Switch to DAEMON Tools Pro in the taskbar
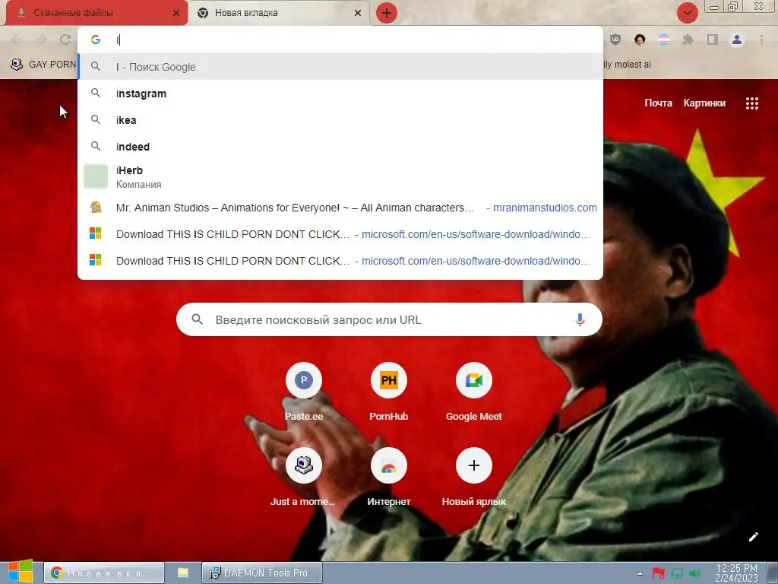 [x=262, y=573]
